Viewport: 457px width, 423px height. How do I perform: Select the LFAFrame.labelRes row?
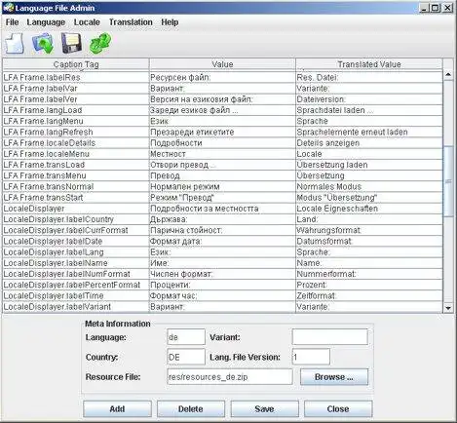coord(222,77)
